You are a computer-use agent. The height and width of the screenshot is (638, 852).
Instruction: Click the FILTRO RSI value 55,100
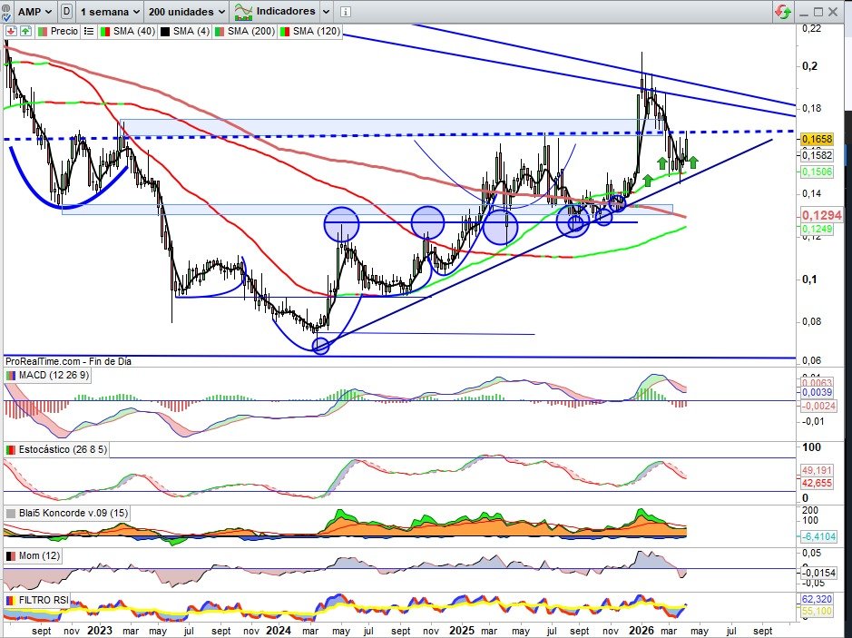coord(818,611)
